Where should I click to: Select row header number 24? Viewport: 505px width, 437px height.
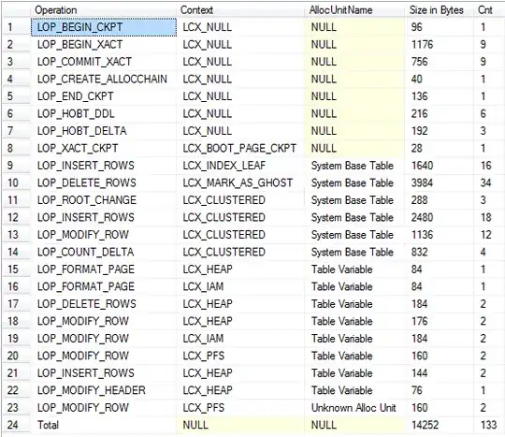16,425
